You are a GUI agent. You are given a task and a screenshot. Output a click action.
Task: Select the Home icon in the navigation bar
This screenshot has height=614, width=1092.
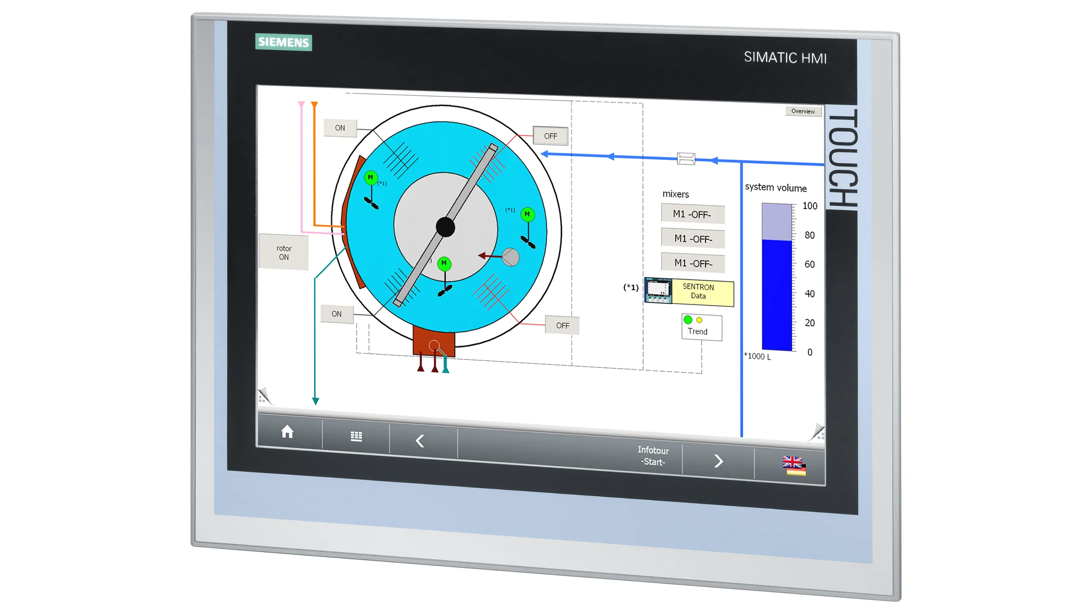tap(287, 433)
